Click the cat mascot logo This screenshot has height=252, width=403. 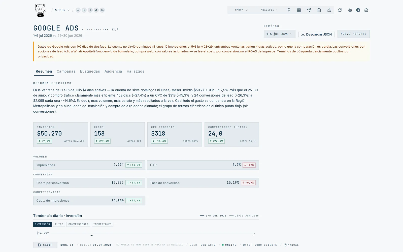tap(40, 10)
